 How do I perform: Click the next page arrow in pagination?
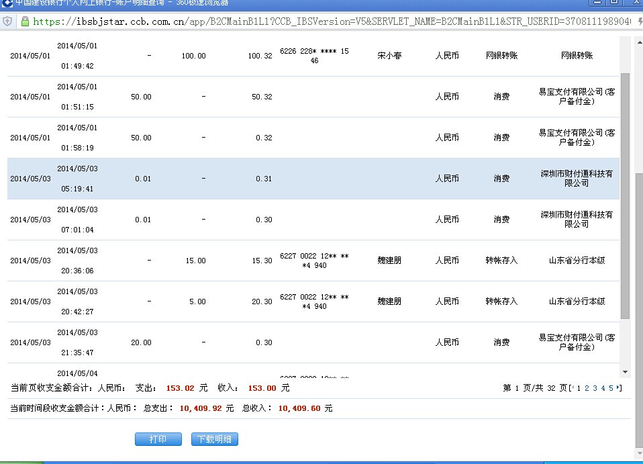click(619, 388)
